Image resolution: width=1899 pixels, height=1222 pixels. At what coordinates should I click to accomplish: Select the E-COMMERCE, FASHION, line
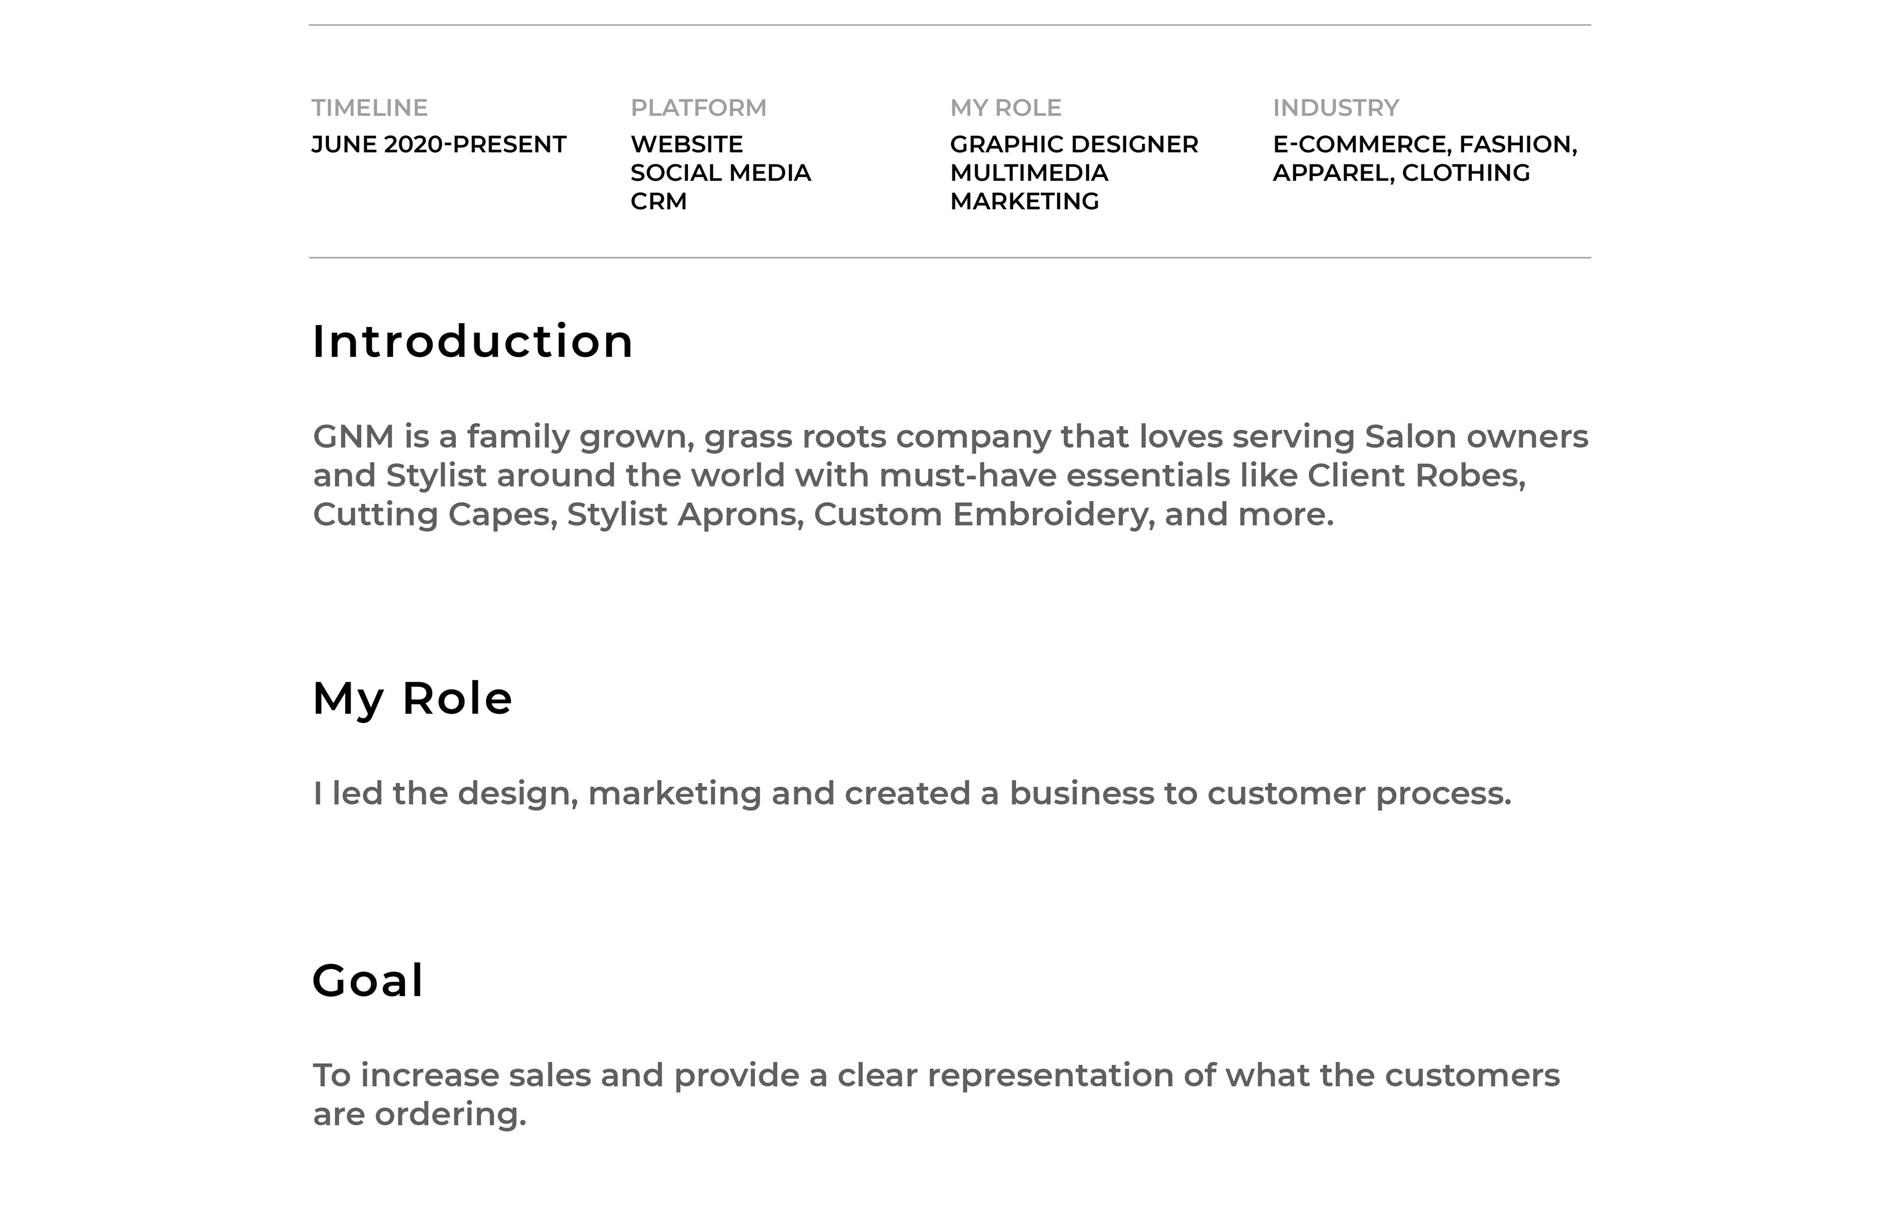(x=1424, y=144)
